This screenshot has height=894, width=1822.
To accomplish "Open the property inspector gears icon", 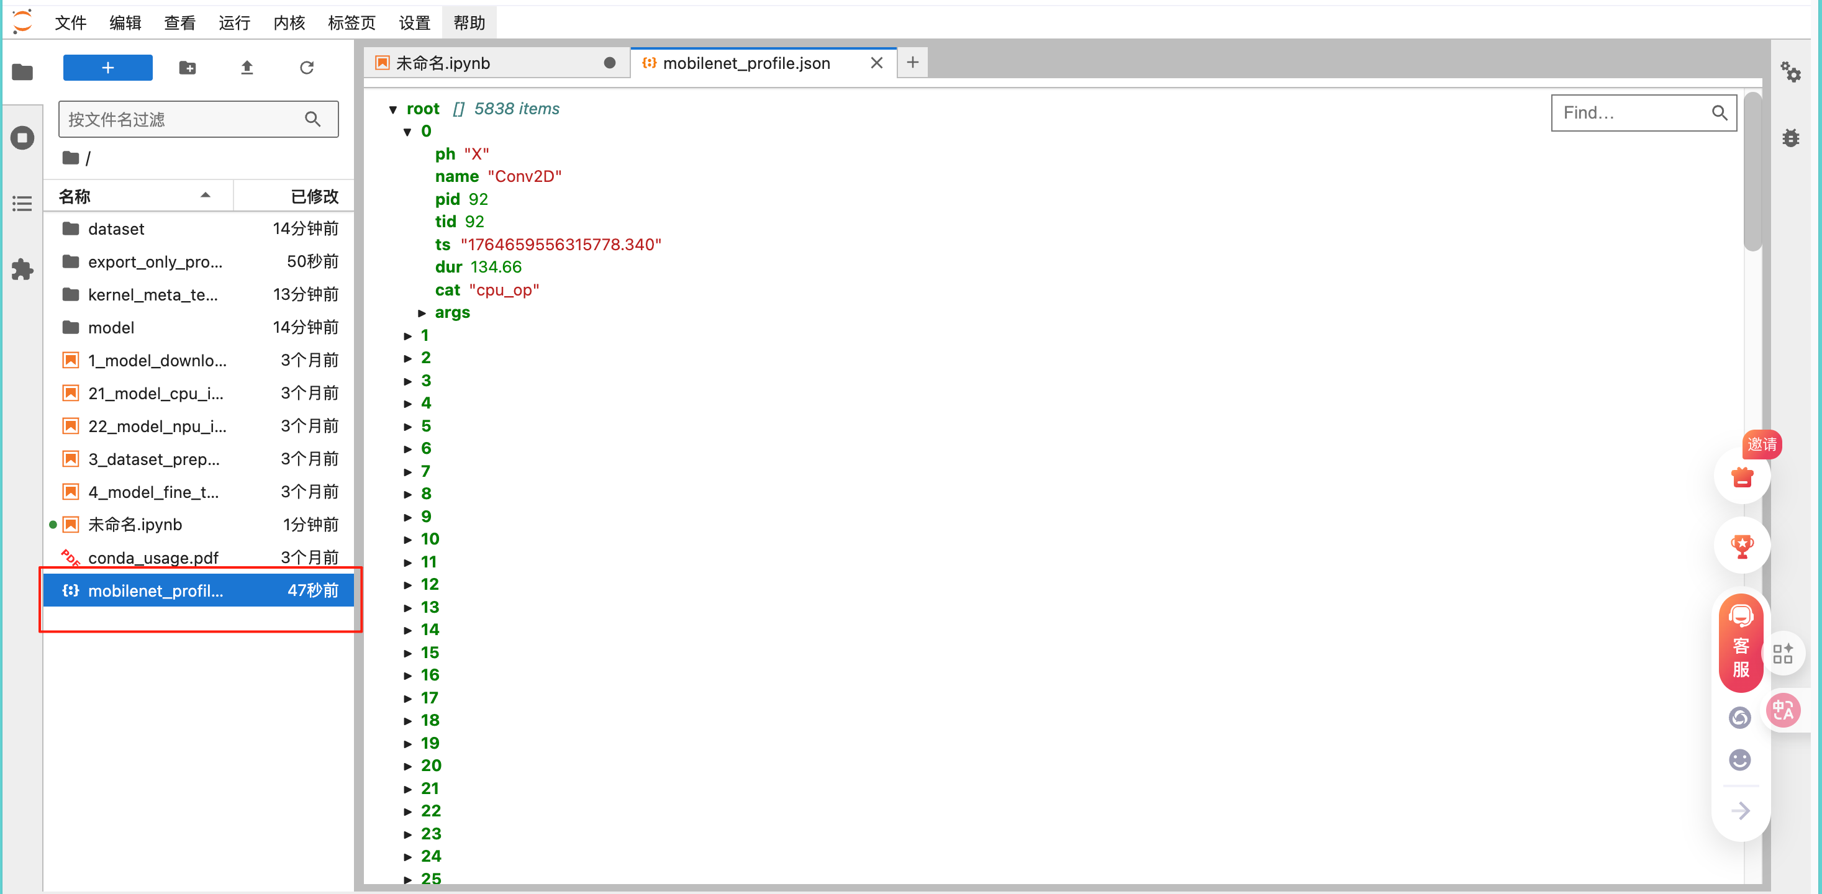I will pos(1790,72).
